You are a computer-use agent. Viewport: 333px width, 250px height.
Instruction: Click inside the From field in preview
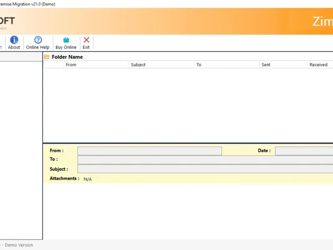149,151
